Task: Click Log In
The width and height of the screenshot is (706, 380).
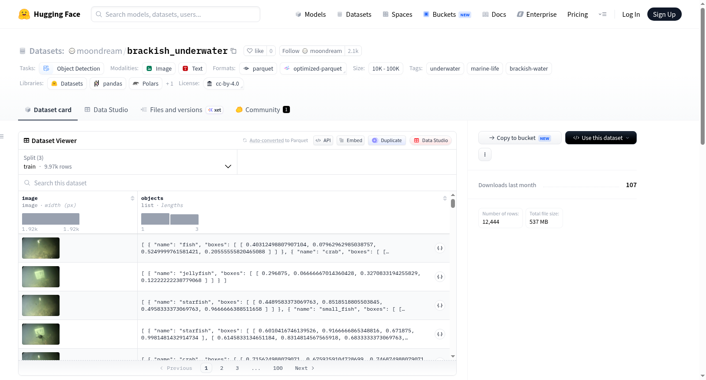Action: pyautogui.click(x=631, y=14)
